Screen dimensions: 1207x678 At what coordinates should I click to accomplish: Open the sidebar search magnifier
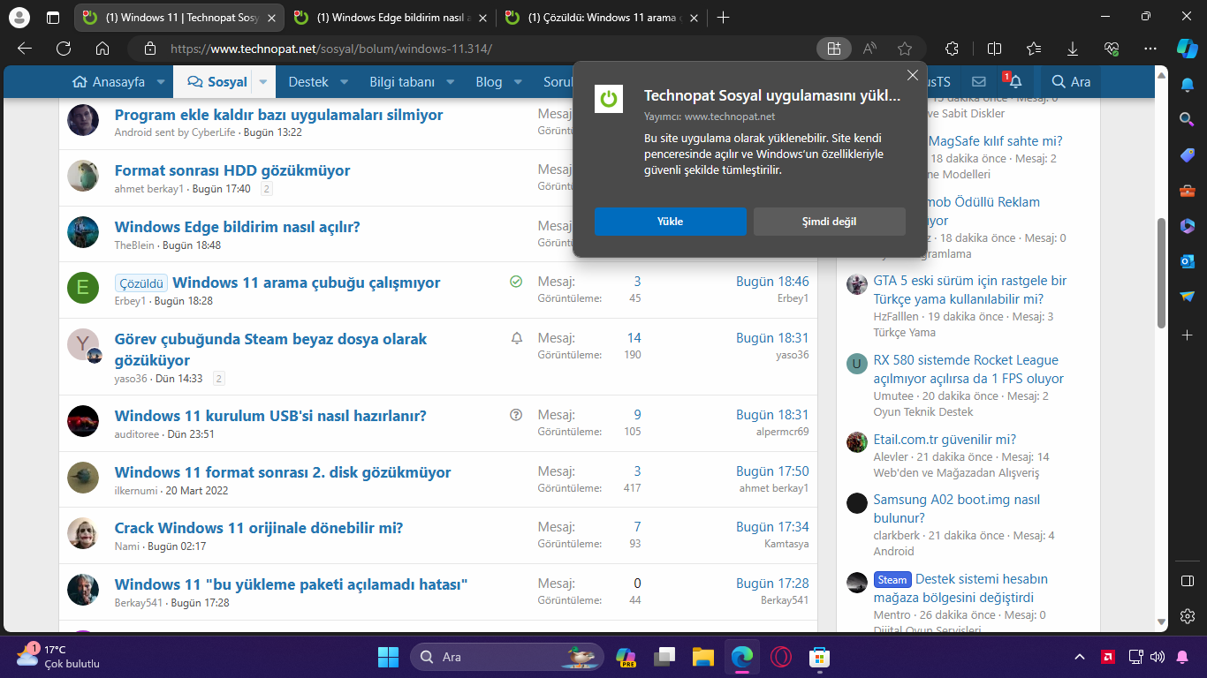(1188, 119)
